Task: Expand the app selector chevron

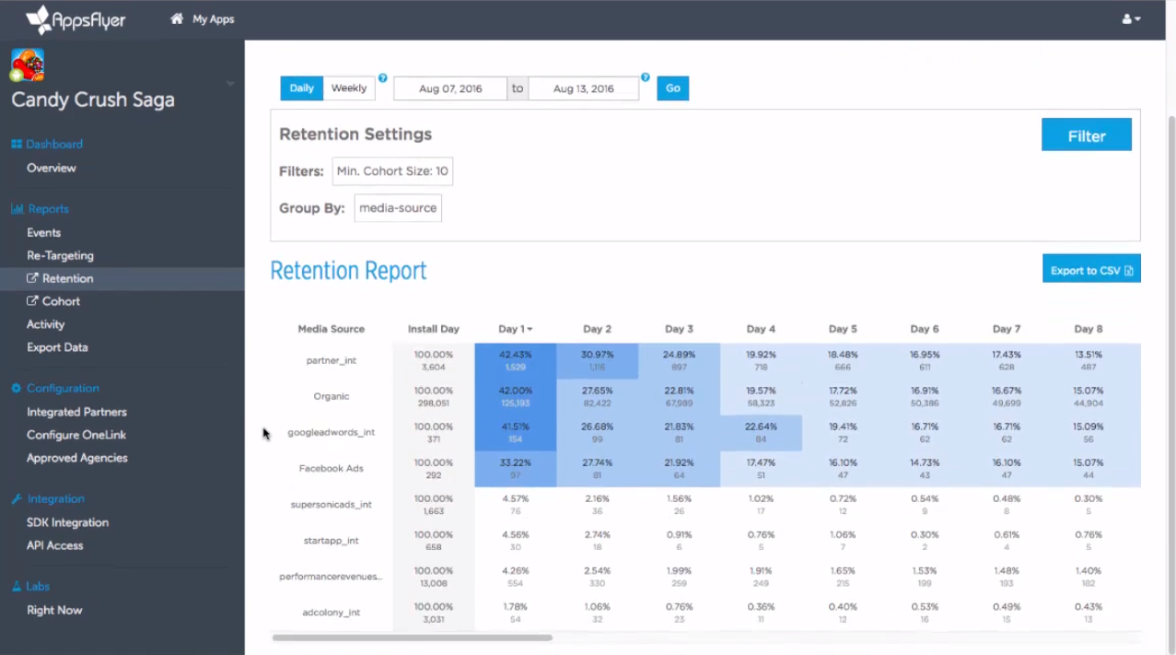Action: pyautogui.click(x=230, y=84)
